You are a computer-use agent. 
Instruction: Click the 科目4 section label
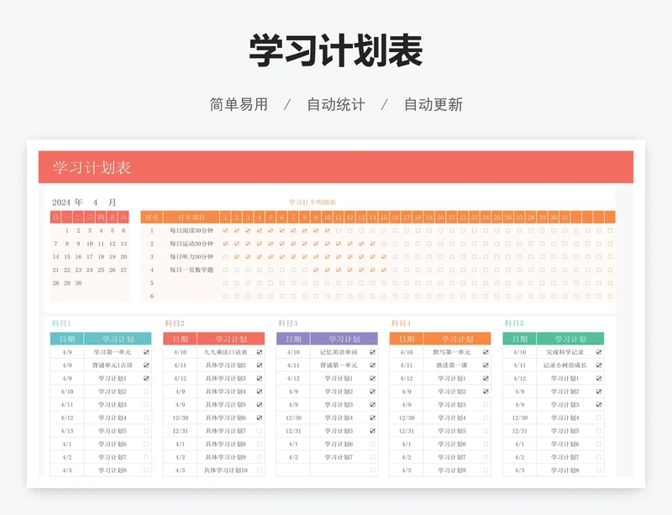pos(401,323)
